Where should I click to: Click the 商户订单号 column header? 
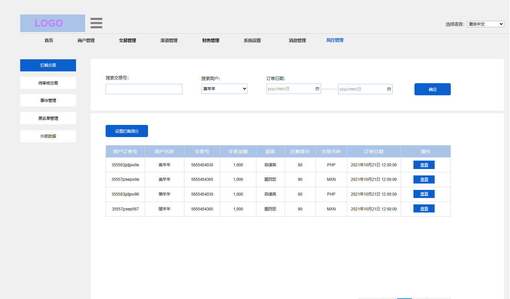coord(125,152)
